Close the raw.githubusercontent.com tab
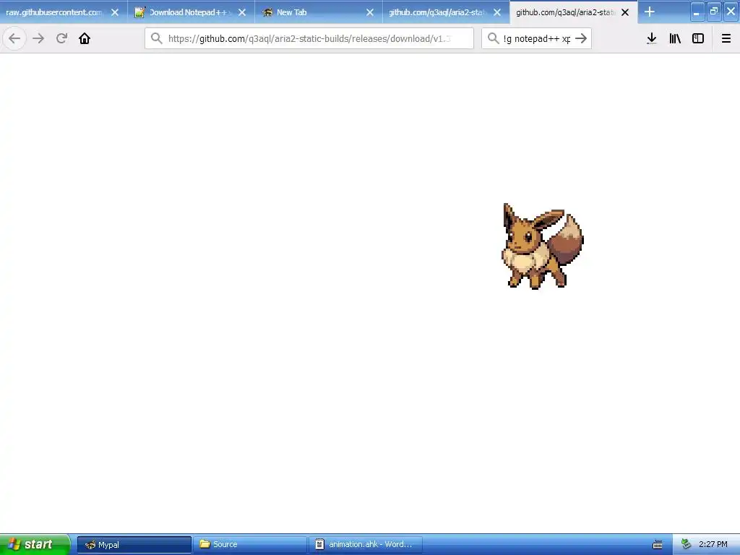The image size is (740, 555). 115,12
